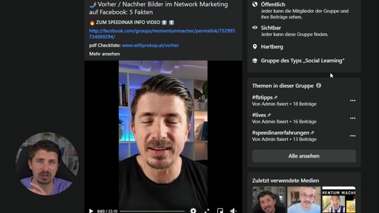379x213 pixels.
Task: Open more options for #speedinarerfahrungen
Action: pos(353,136)
